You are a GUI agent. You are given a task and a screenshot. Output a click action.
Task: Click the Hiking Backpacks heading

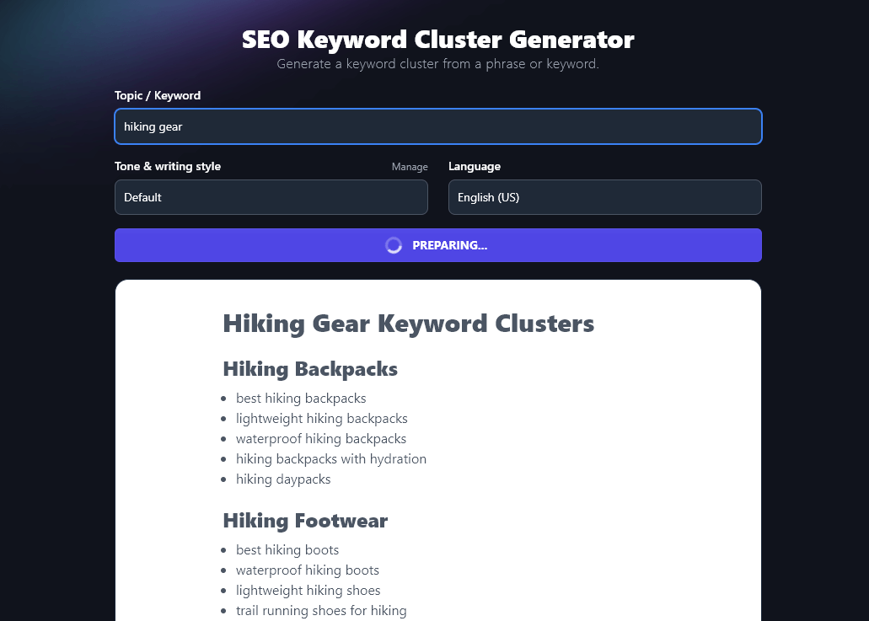click(x=310, y=369)
